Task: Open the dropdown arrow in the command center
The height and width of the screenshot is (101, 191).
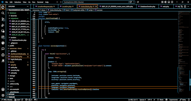Action: point(134,2)
